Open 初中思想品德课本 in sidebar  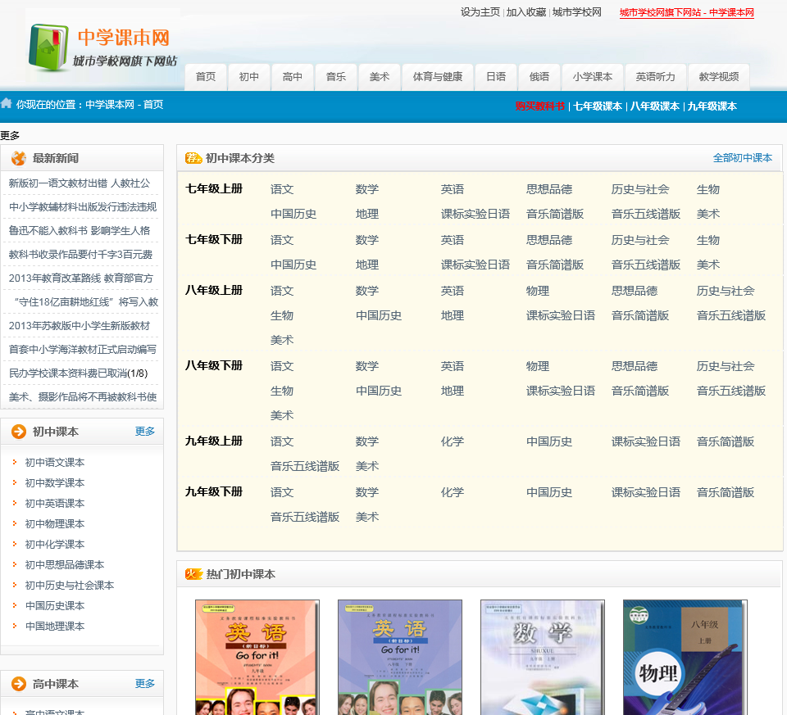pyautogui.click(x=65, y=565)
